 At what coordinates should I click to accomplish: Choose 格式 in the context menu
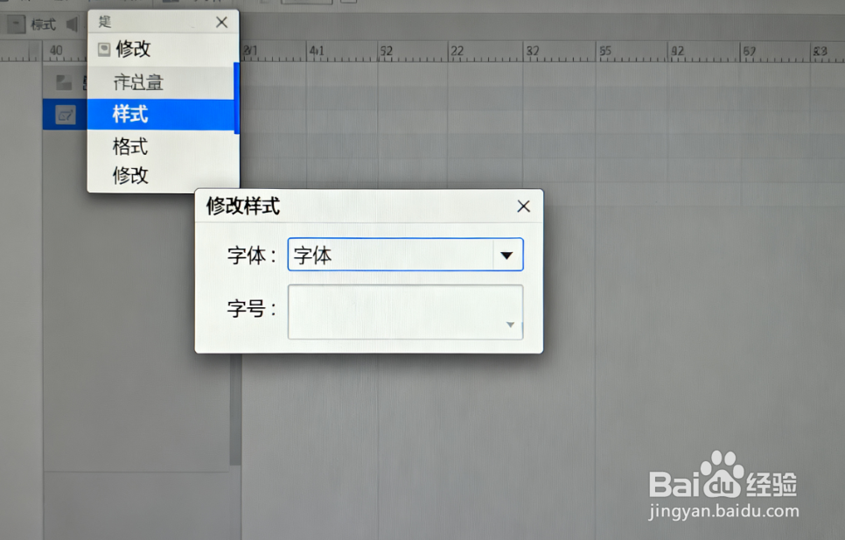click(x=129, y=146)
